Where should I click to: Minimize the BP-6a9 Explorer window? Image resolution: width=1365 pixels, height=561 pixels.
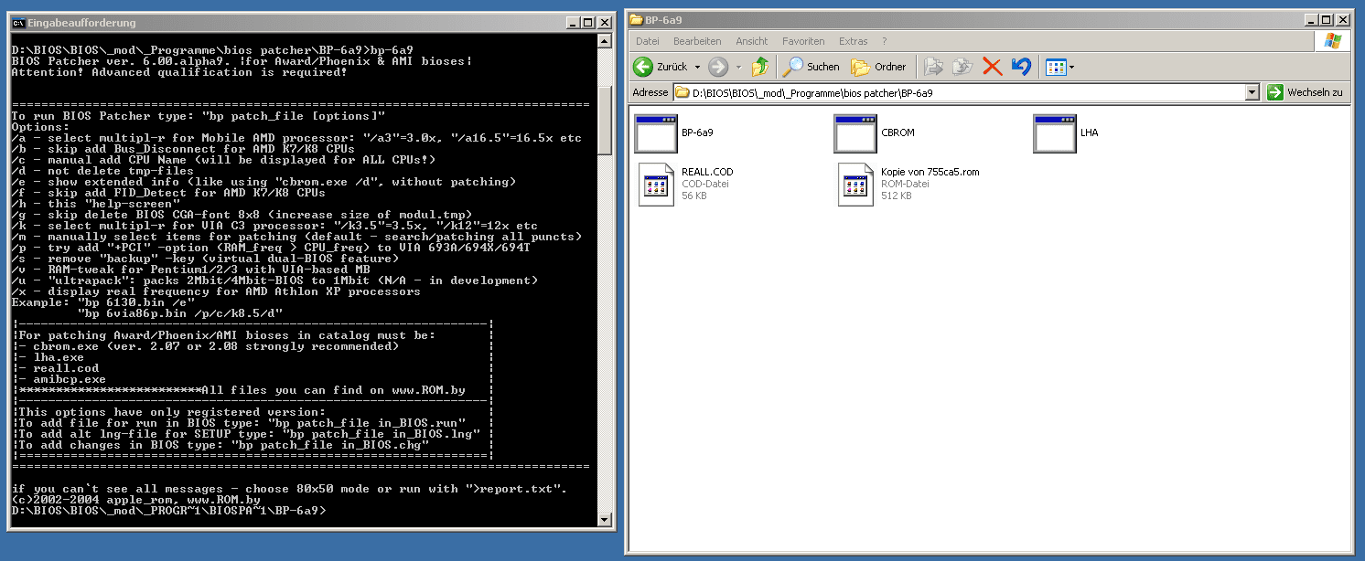(1309, 19)
